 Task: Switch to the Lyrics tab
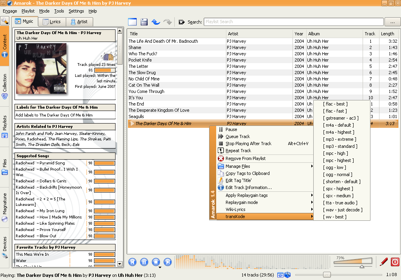pyautogui.click(x=52, y=22)
